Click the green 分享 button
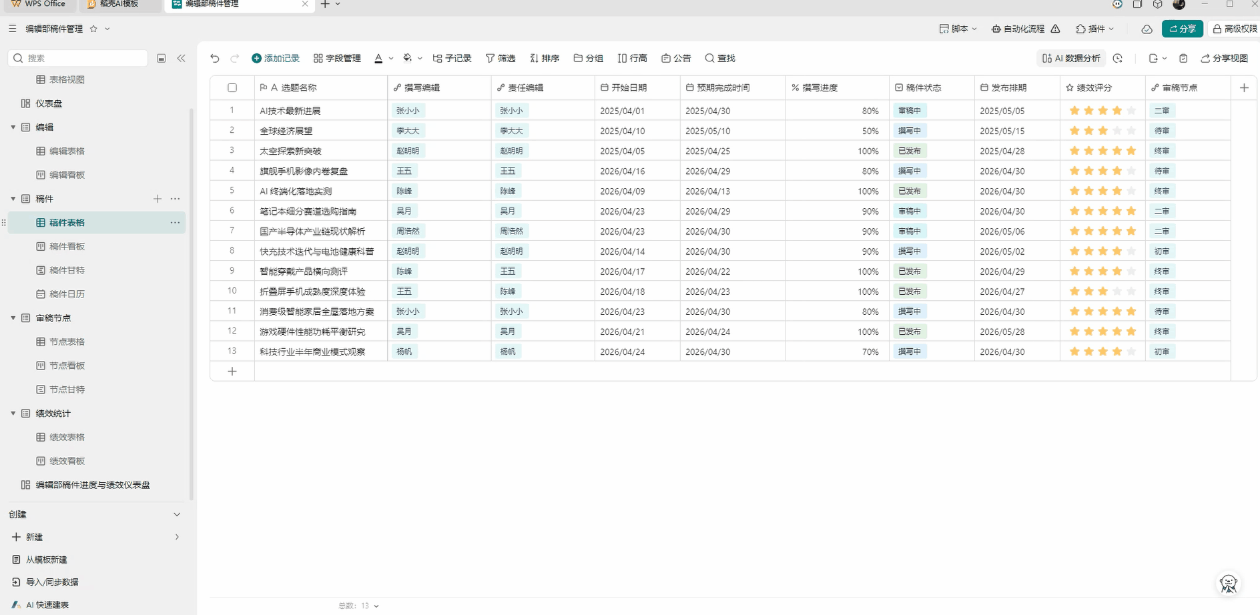 click(1182, 29)
